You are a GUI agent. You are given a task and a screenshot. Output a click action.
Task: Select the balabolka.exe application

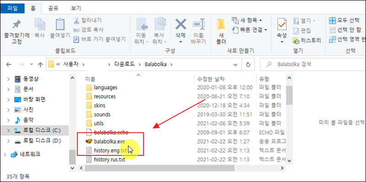click(109, 141)
